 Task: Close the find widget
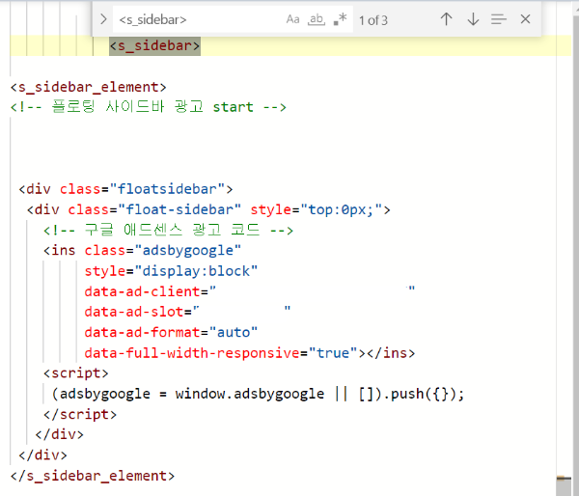click(525, 19)
